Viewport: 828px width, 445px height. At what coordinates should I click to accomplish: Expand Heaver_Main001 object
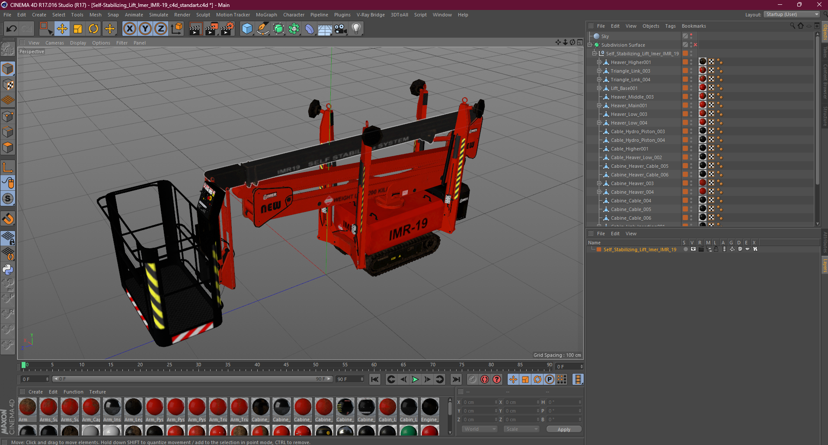coord(599,106)
